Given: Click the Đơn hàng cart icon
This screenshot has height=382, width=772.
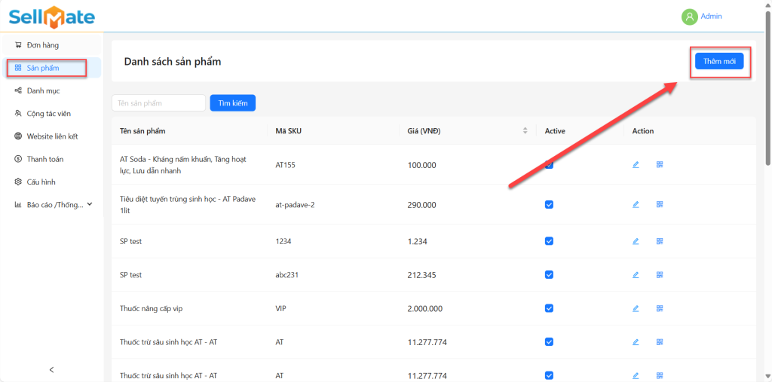Looking at the screenshot, I should (x=18, y=45).
